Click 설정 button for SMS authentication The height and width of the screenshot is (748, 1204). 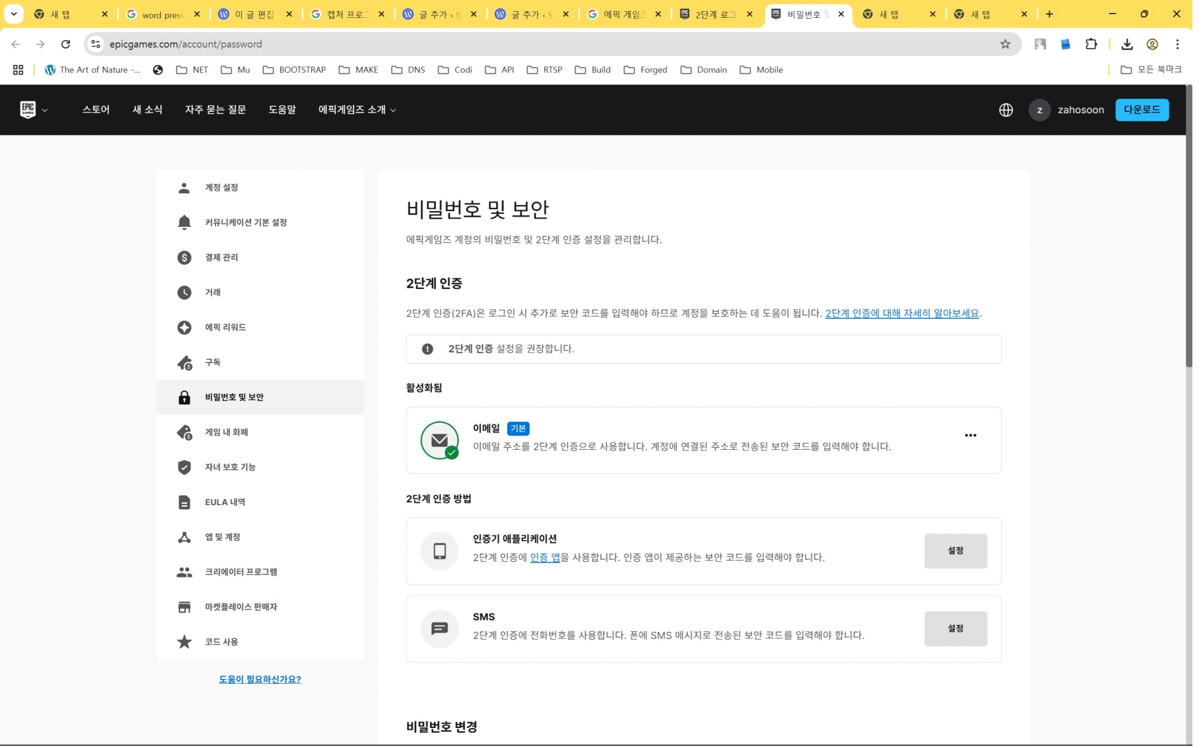[x=955, y=628]
